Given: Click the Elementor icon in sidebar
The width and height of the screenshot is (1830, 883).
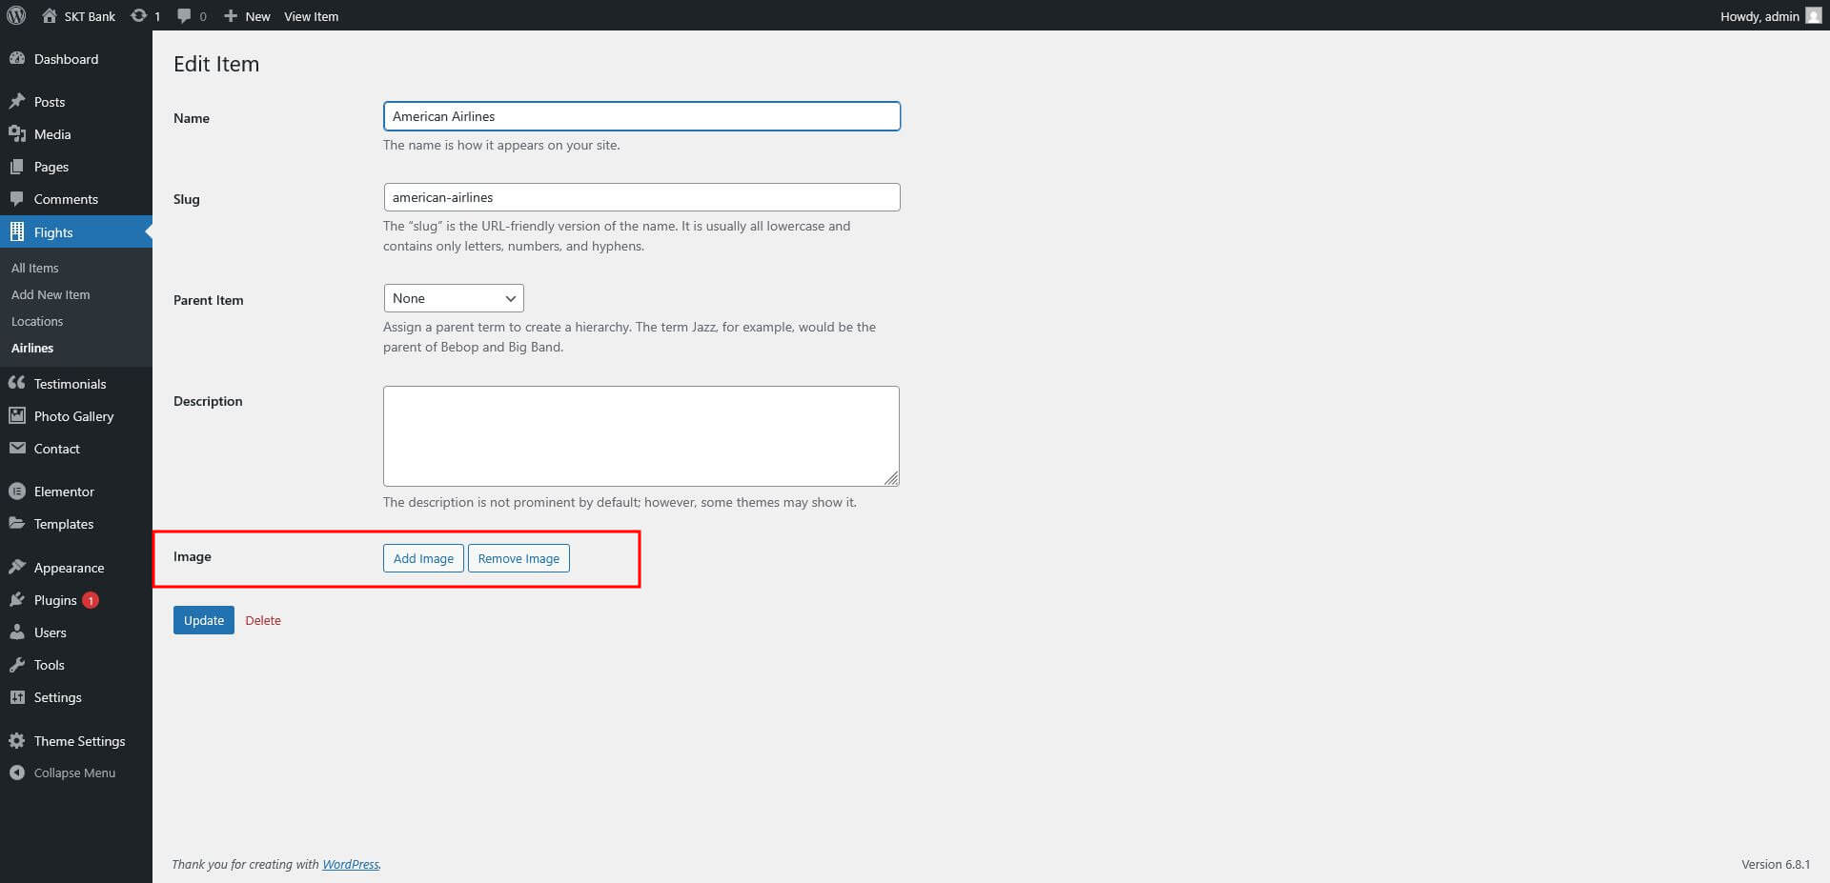Looking at the screenshot, I should [x=17, y=492].
